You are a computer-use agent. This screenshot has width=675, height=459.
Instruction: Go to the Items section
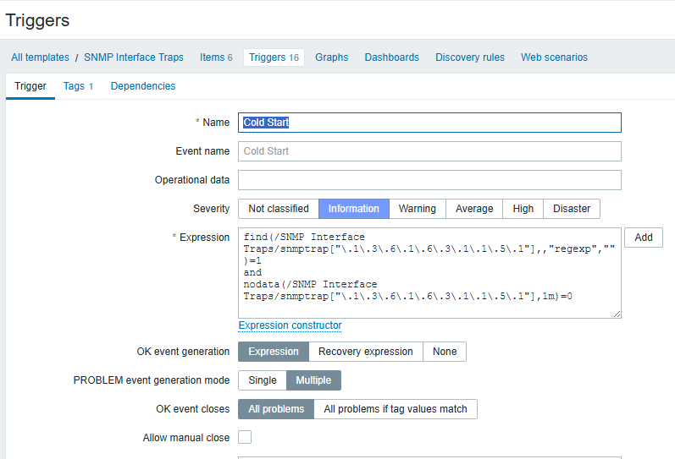click(215, 57)
